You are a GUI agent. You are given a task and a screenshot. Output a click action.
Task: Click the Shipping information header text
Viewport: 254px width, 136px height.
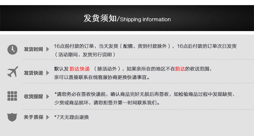pos(145,20)
